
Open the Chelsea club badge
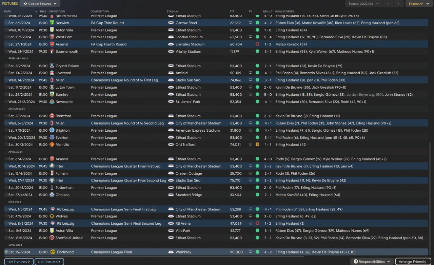(x=52, y=195)
